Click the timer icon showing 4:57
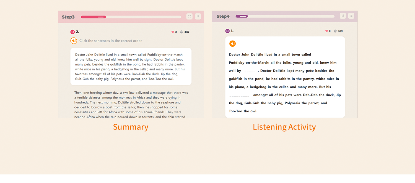This screenshot has height=183, width=415. [181, 32]
